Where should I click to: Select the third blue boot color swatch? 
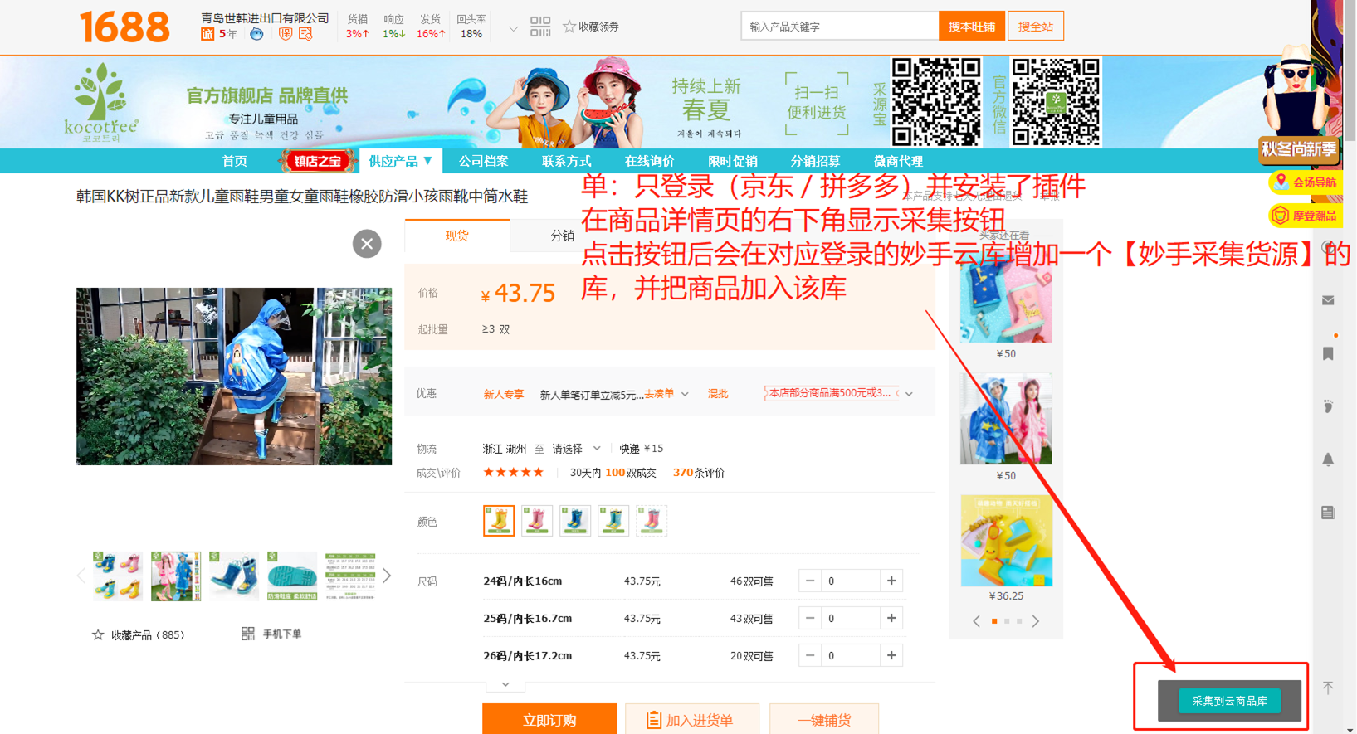pos(575,521)
